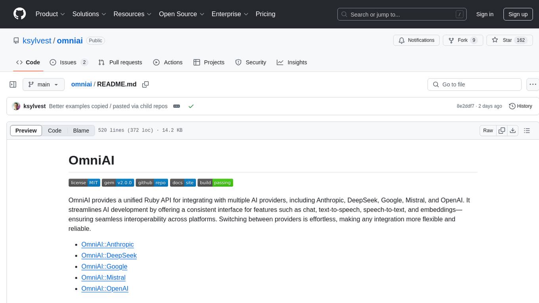Switch to the Blame view
This screenshot has height=303, width=539.
(x=81, y=130)
